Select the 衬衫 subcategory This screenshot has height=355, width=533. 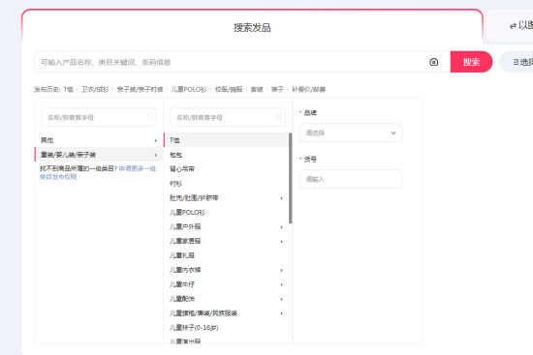(x=226, y=184)
